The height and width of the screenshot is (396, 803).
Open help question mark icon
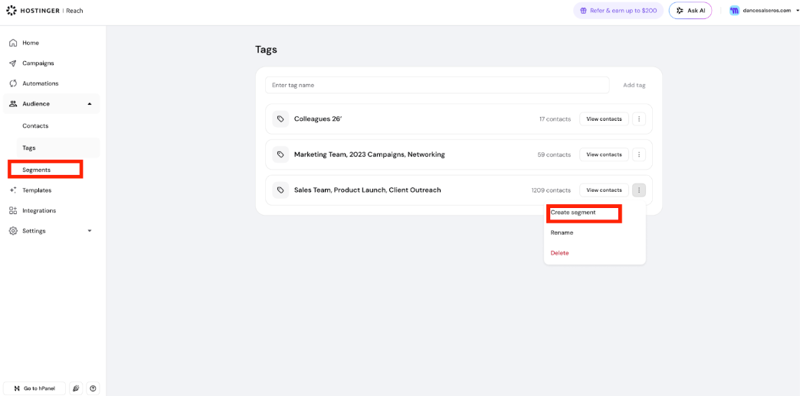point(93,388)
